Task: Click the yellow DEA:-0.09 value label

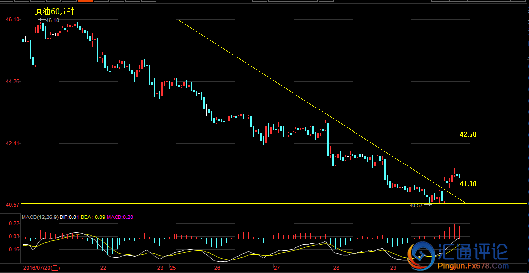Action: [x=93, y=217]
